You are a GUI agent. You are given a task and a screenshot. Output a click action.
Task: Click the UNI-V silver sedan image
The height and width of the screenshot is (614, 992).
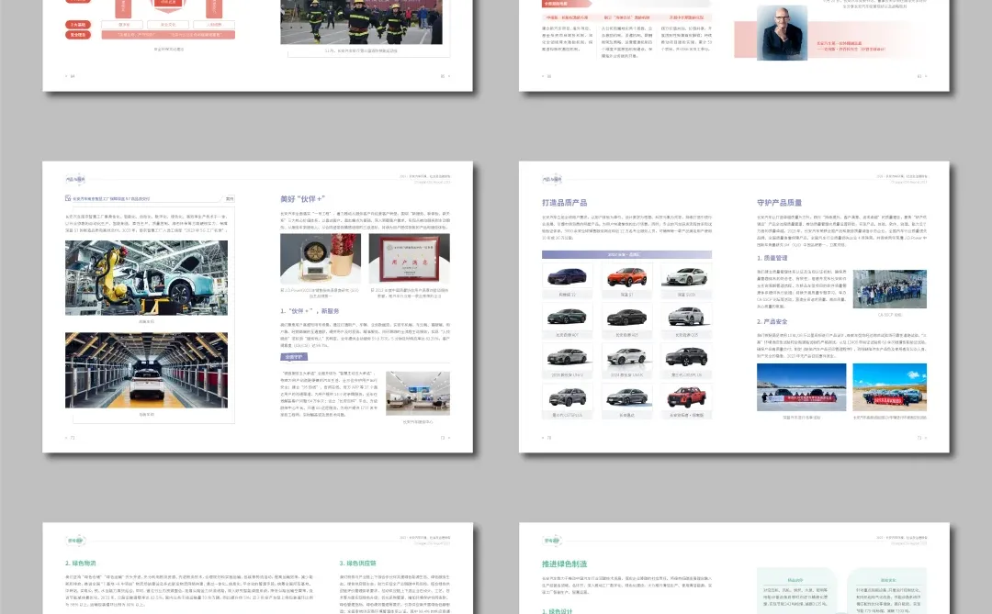coord(567,357)
